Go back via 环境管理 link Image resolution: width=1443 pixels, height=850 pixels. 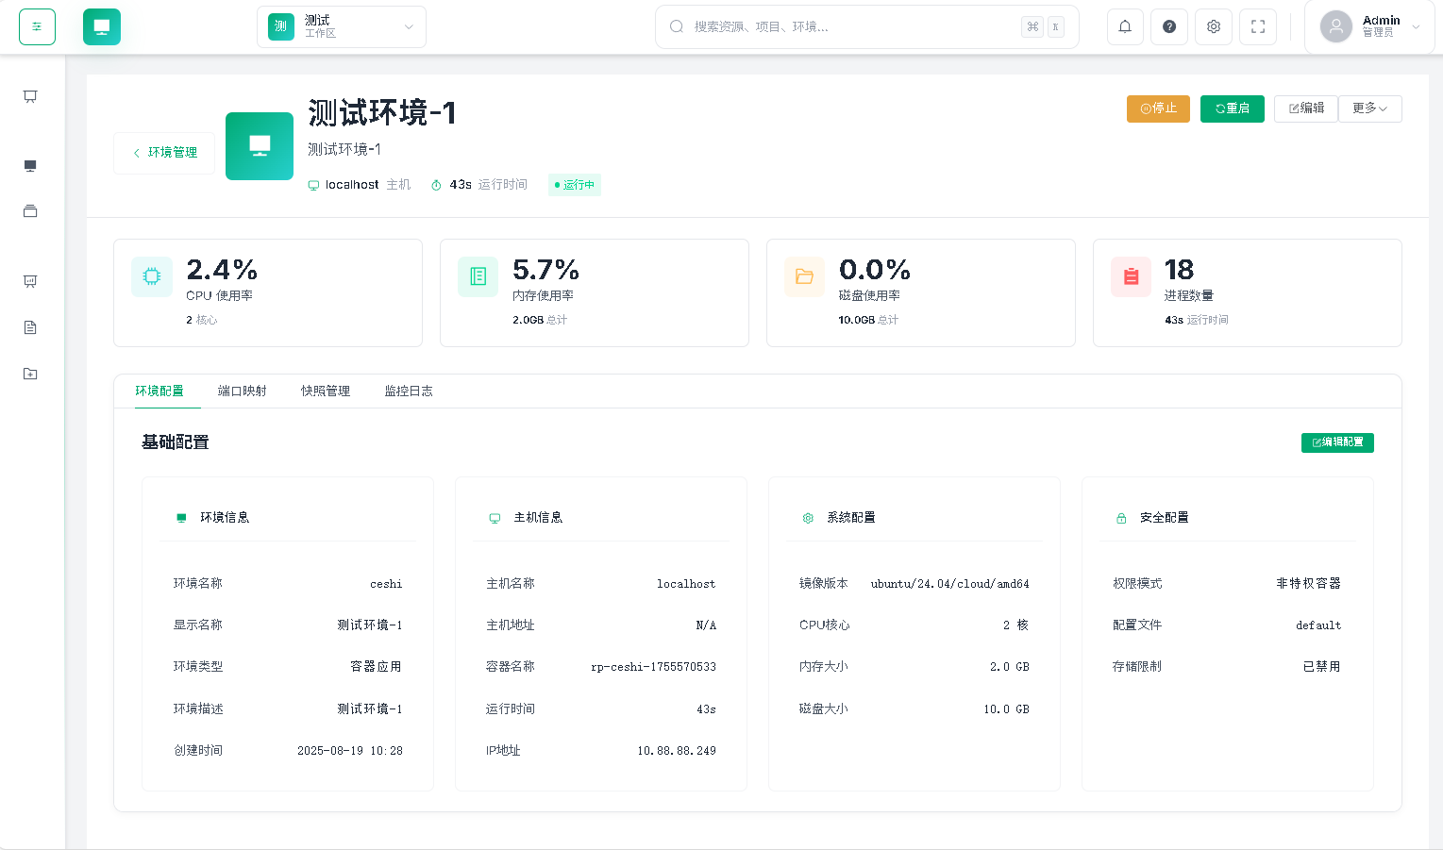pos(164,153)
